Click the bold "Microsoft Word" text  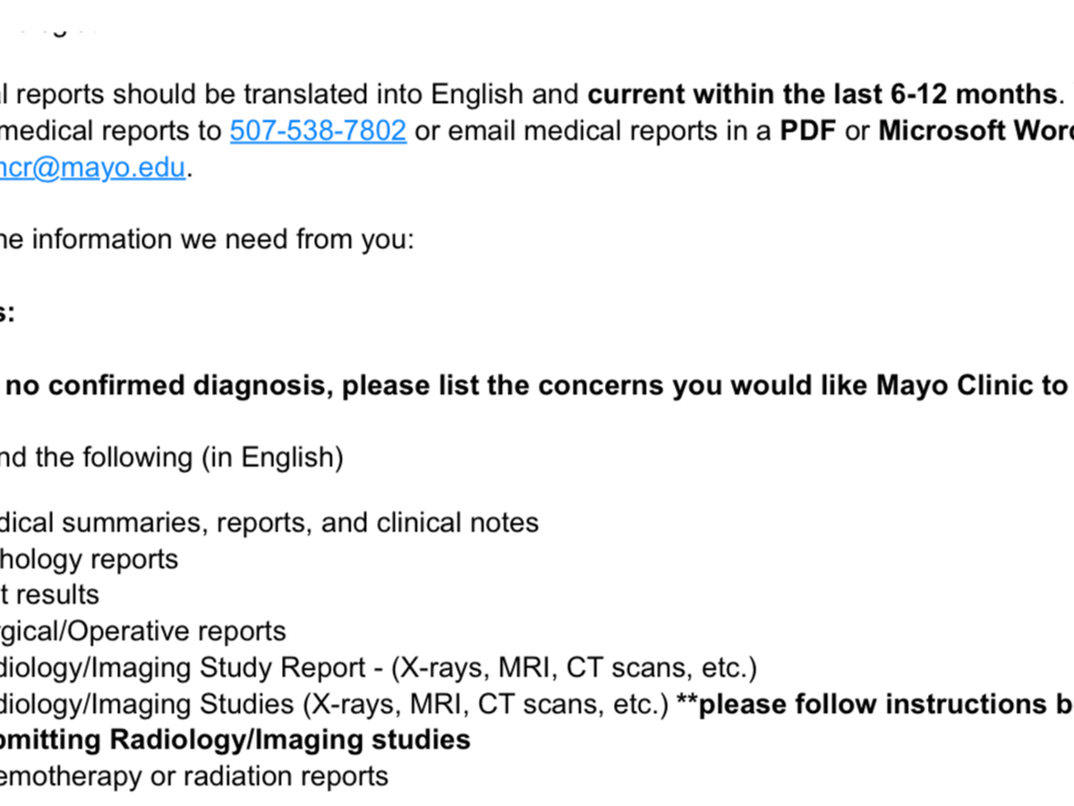[976, 131]
